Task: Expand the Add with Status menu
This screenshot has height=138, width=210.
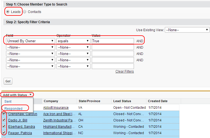Action: (x=17, y=95)
